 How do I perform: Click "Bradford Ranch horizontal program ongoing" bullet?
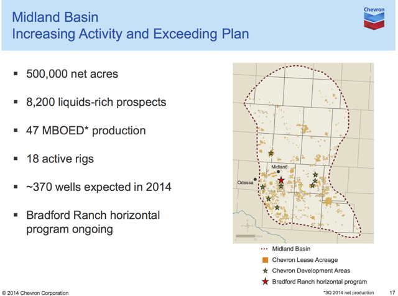click(x=93, y=222)
